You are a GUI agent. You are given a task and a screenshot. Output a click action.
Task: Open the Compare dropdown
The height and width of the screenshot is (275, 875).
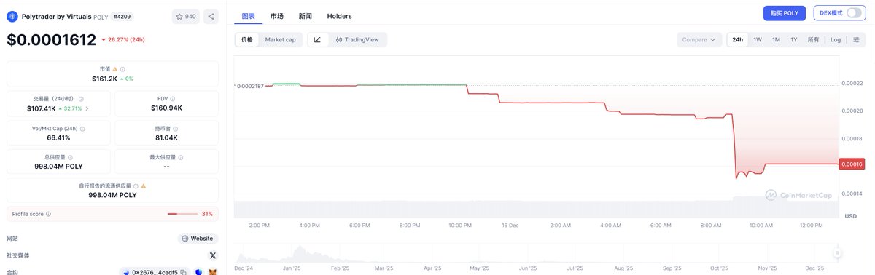(x=699, y=39)
